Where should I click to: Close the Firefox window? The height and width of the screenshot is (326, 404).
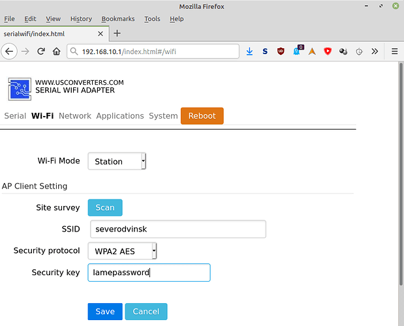coord(396,6)
